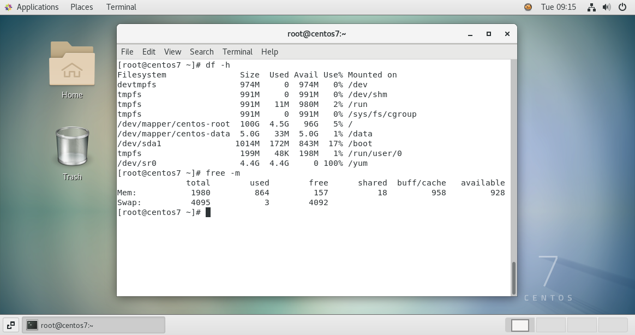635x335 pixels.
Task: Select root@centos7 taskbar window button
Action: coord(93,325)
